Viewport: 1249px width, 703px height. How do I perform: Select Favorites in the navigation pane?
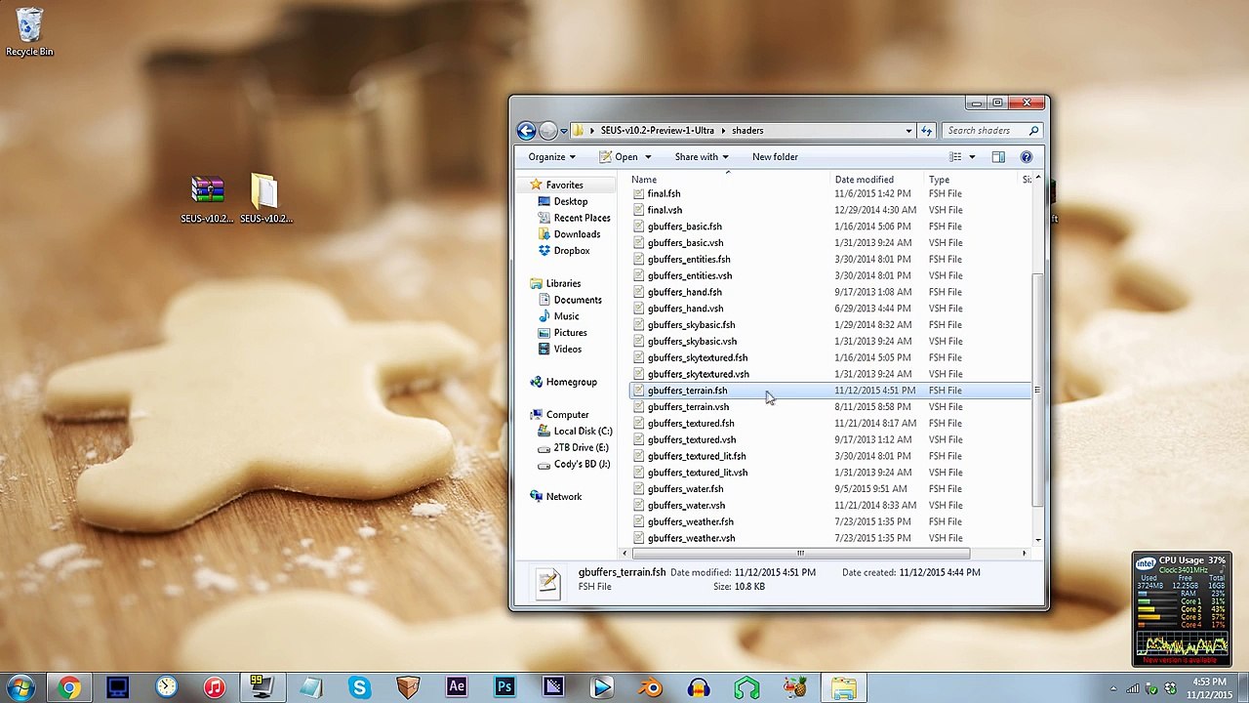pyautogui.click(x=564, y=186)
